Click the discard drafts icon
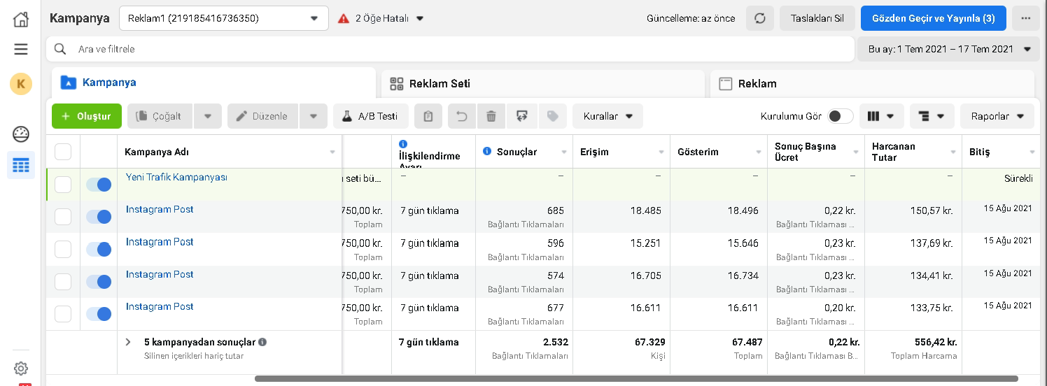 (x=522, y=116)
